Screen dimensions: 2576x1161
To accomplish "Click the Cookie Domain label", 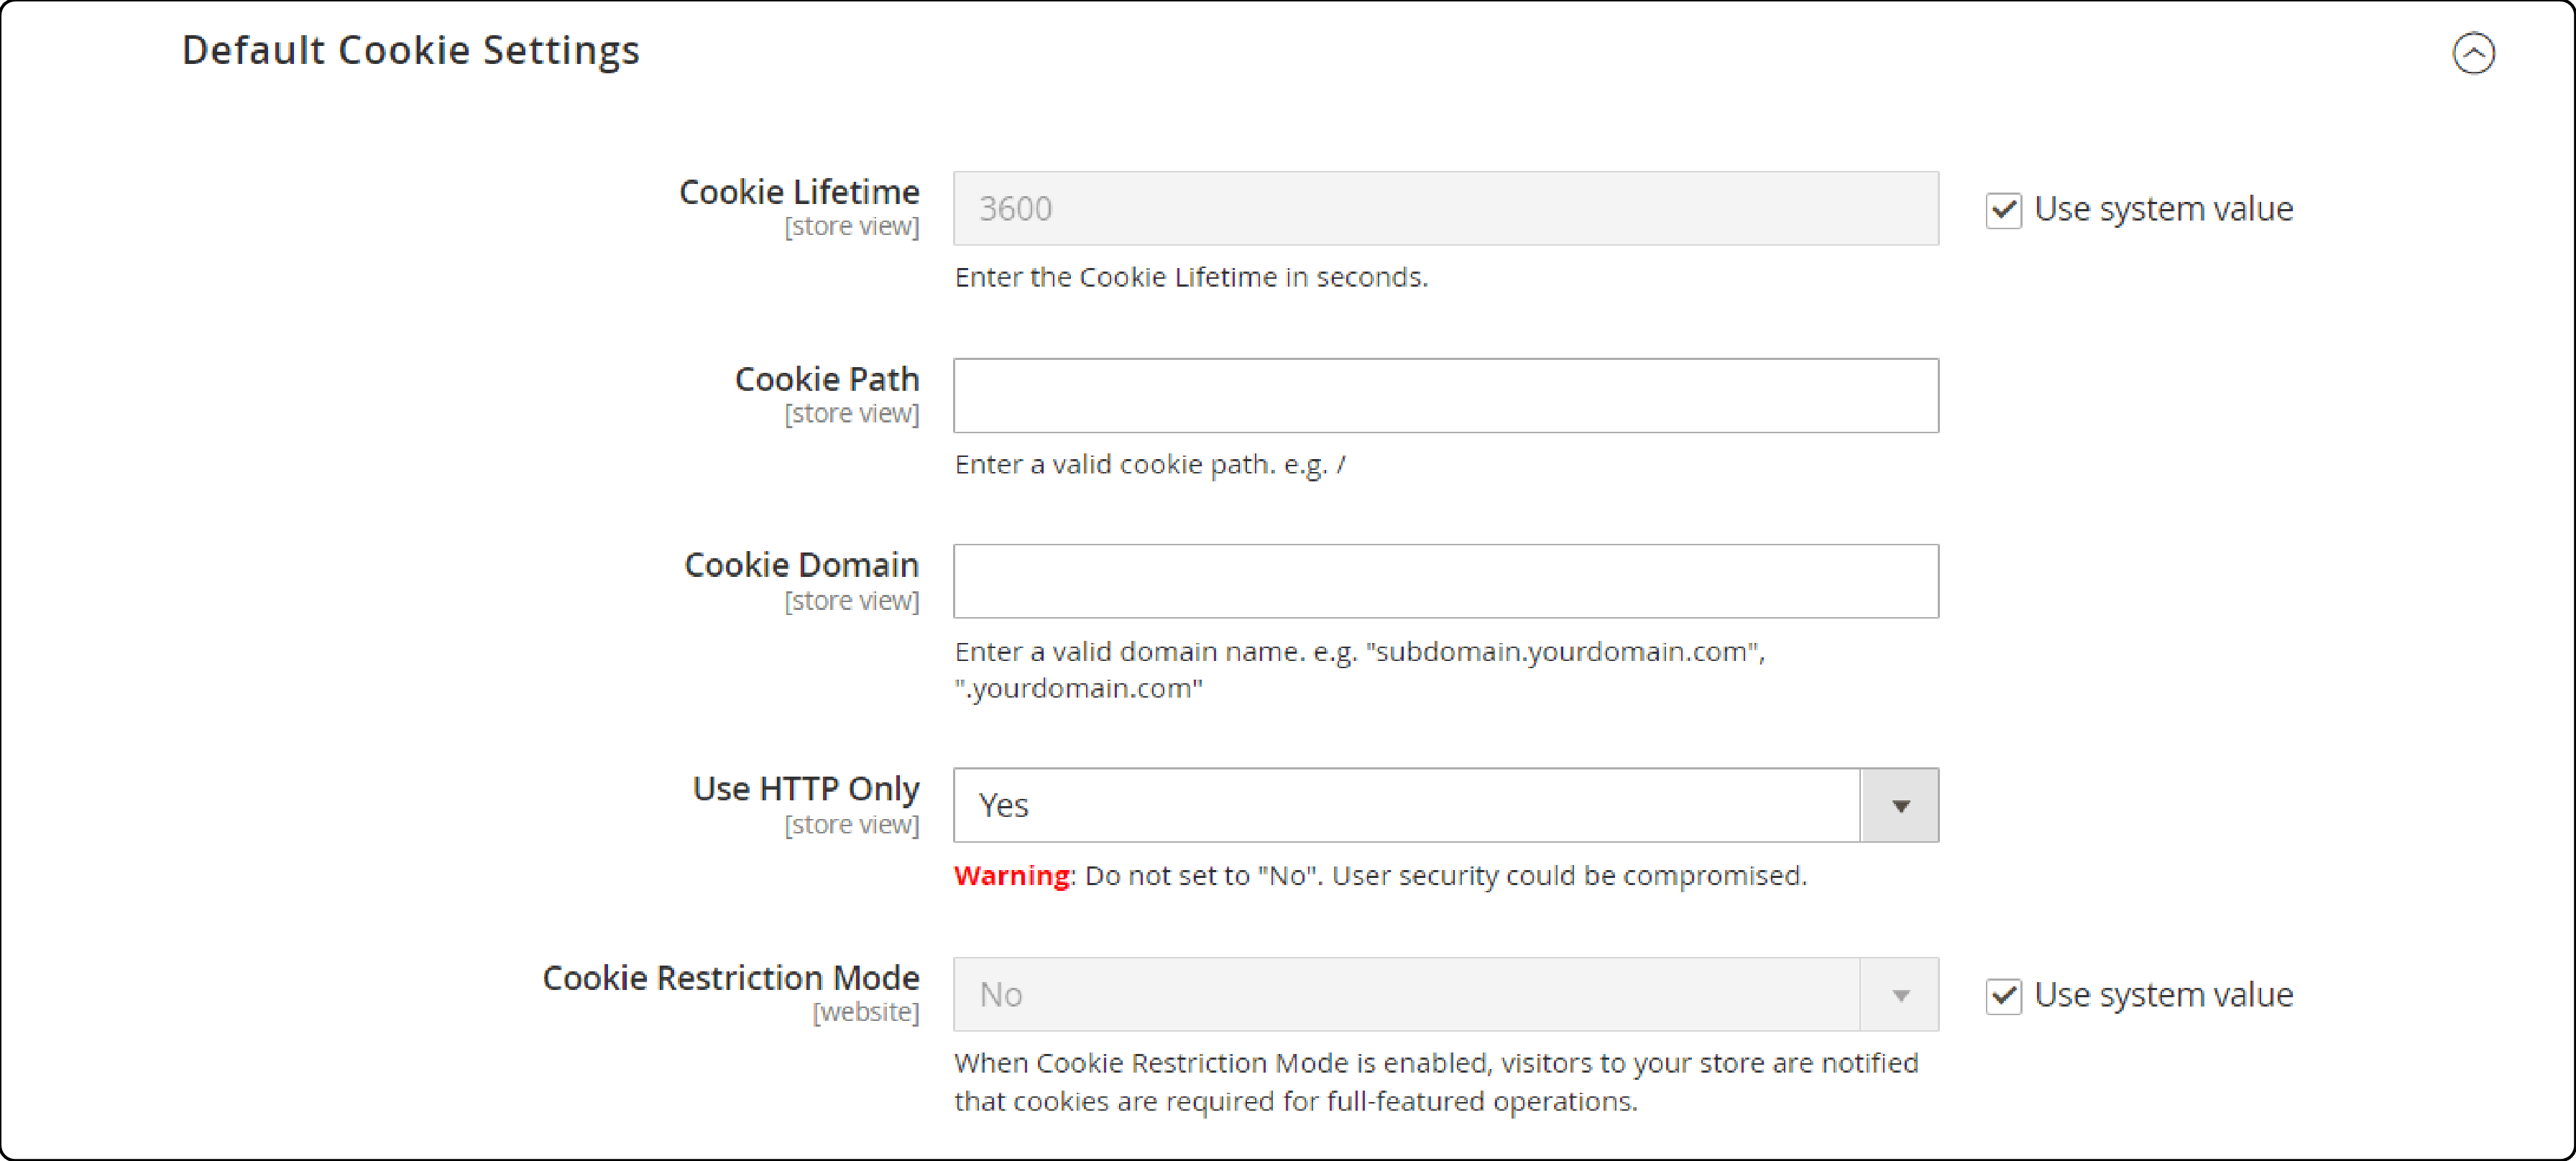I will [801, 565].
